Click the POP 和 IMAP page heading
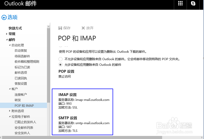The width and height of the screenshot is (204, 139). click(77, 38)
